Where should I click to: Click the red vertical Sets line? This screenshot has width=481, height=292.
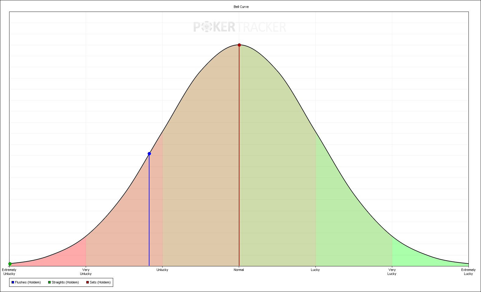[x=239, y=156]
